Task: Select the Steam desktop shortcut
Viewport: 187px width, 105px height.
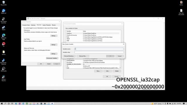Action: coord(4,28)
